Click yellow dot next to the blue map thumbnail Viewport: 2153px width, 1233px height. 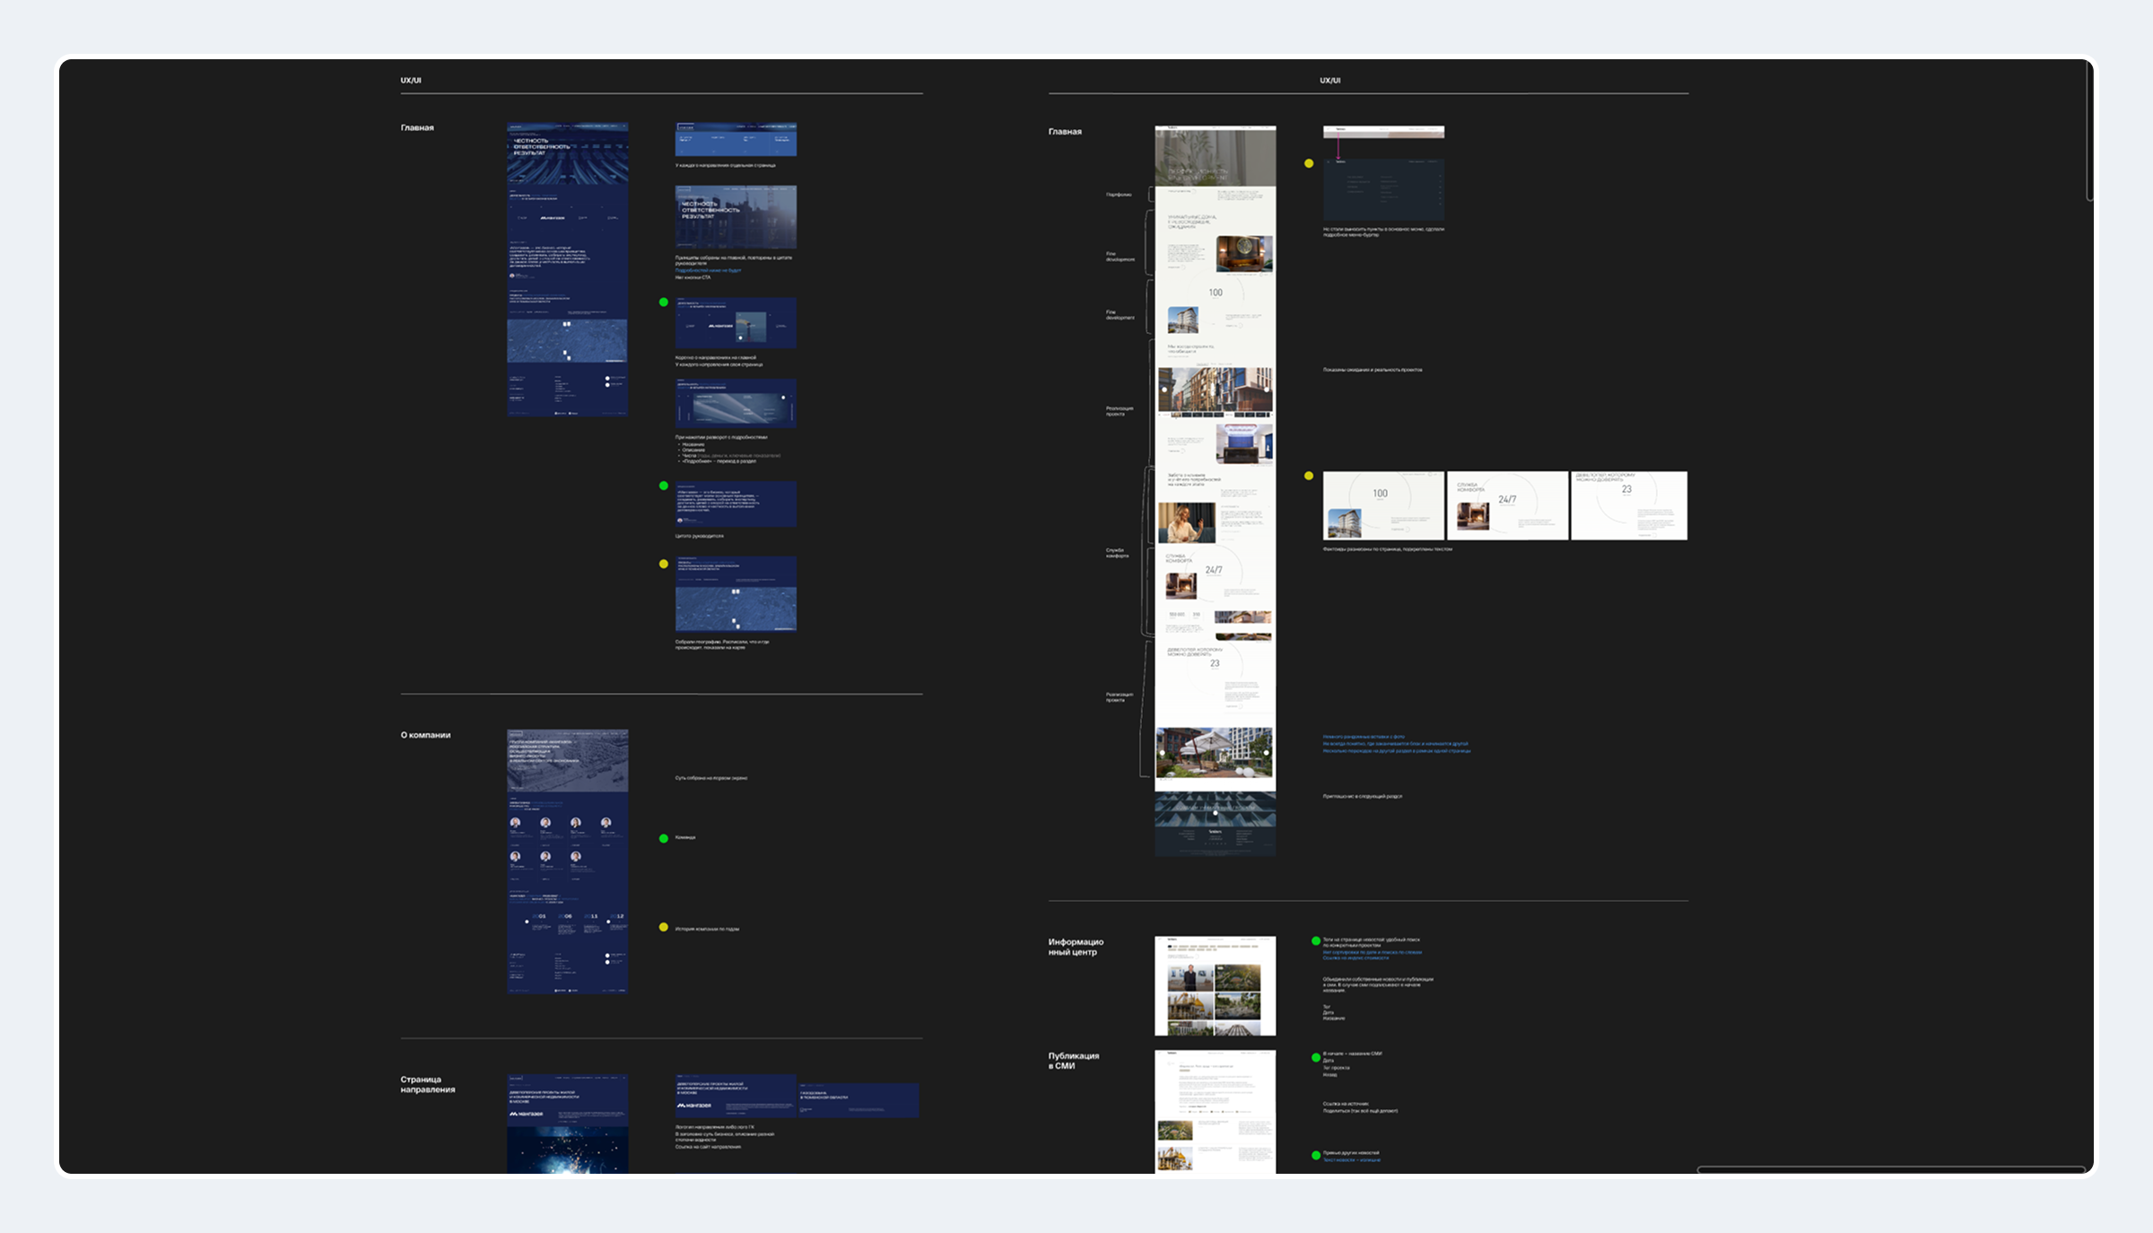tap(664, 564)
